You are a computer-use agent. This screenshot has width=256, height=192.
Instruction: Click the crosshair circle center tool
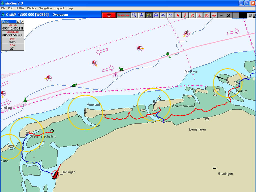(156, 15)
